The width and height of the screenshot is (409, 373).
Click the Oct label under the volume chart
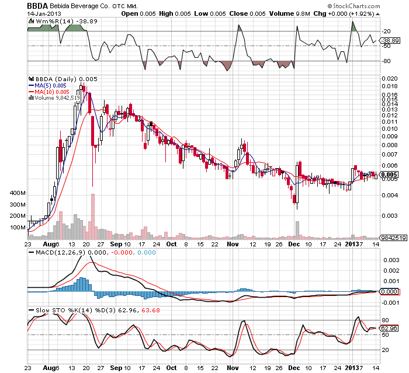tap(171, 244)
